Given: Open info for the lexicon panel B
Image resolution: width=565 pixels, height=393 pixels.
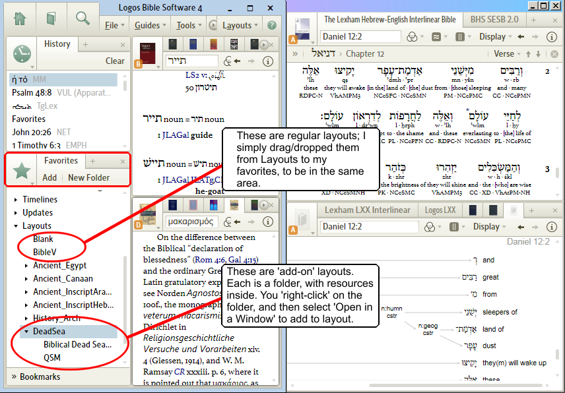Looking at the screenshot, I should [268, 61].
